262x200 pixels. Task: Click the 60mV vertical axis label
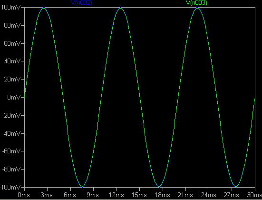[x=12, y=43]
